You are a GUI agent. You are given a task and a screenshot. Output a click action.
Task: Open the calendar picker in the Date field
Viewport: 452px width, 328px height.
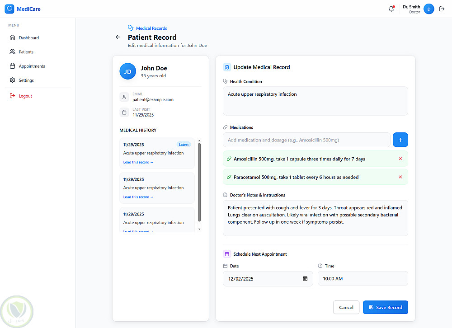point(305,279)
